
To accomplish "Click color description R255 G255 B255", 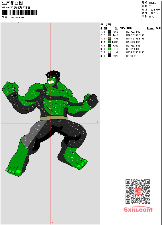I will pyautogui.click(x=135, y=53).
